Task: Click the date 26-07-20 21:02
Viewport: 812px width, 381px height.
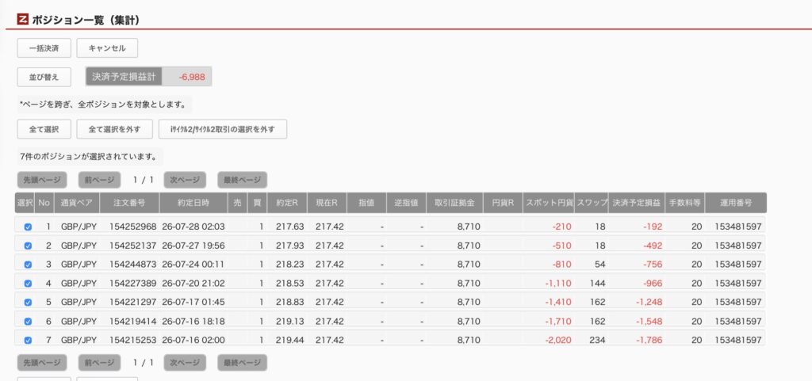Action: (193, 284)
